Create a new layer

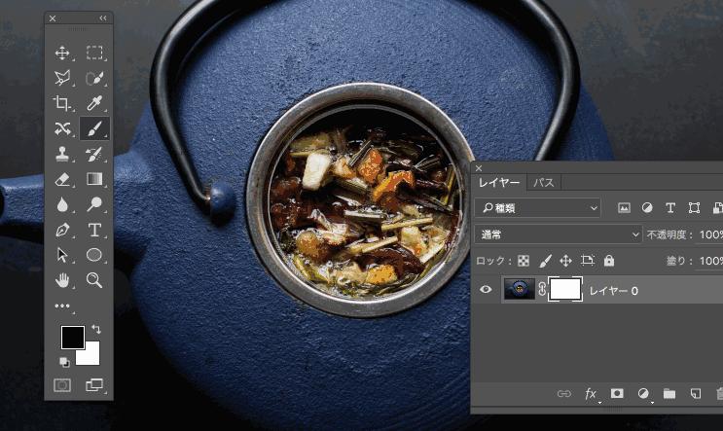coord(696,394)
